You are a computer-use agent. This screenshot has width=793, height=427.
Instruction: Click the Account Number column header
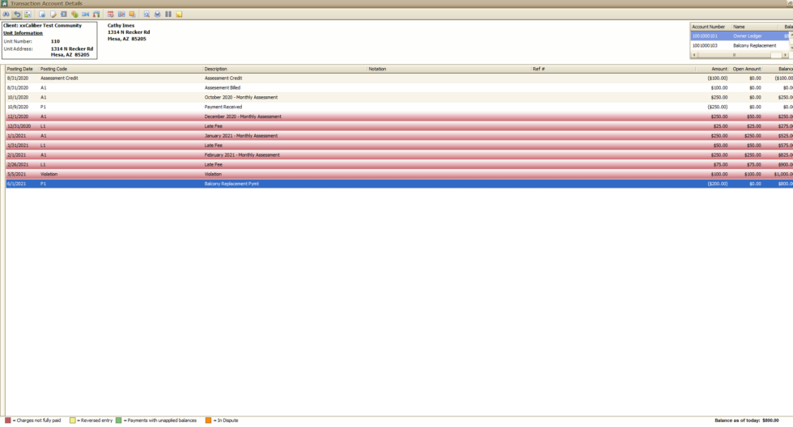(709, 27)
